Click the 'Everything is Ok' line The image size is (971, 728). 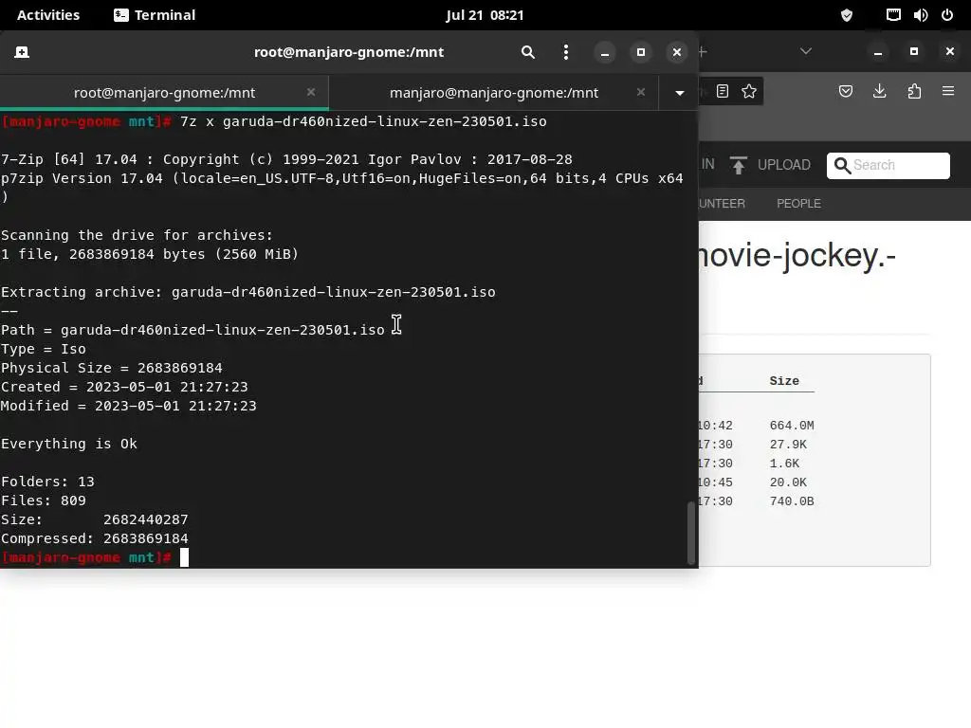click(68, 444)
